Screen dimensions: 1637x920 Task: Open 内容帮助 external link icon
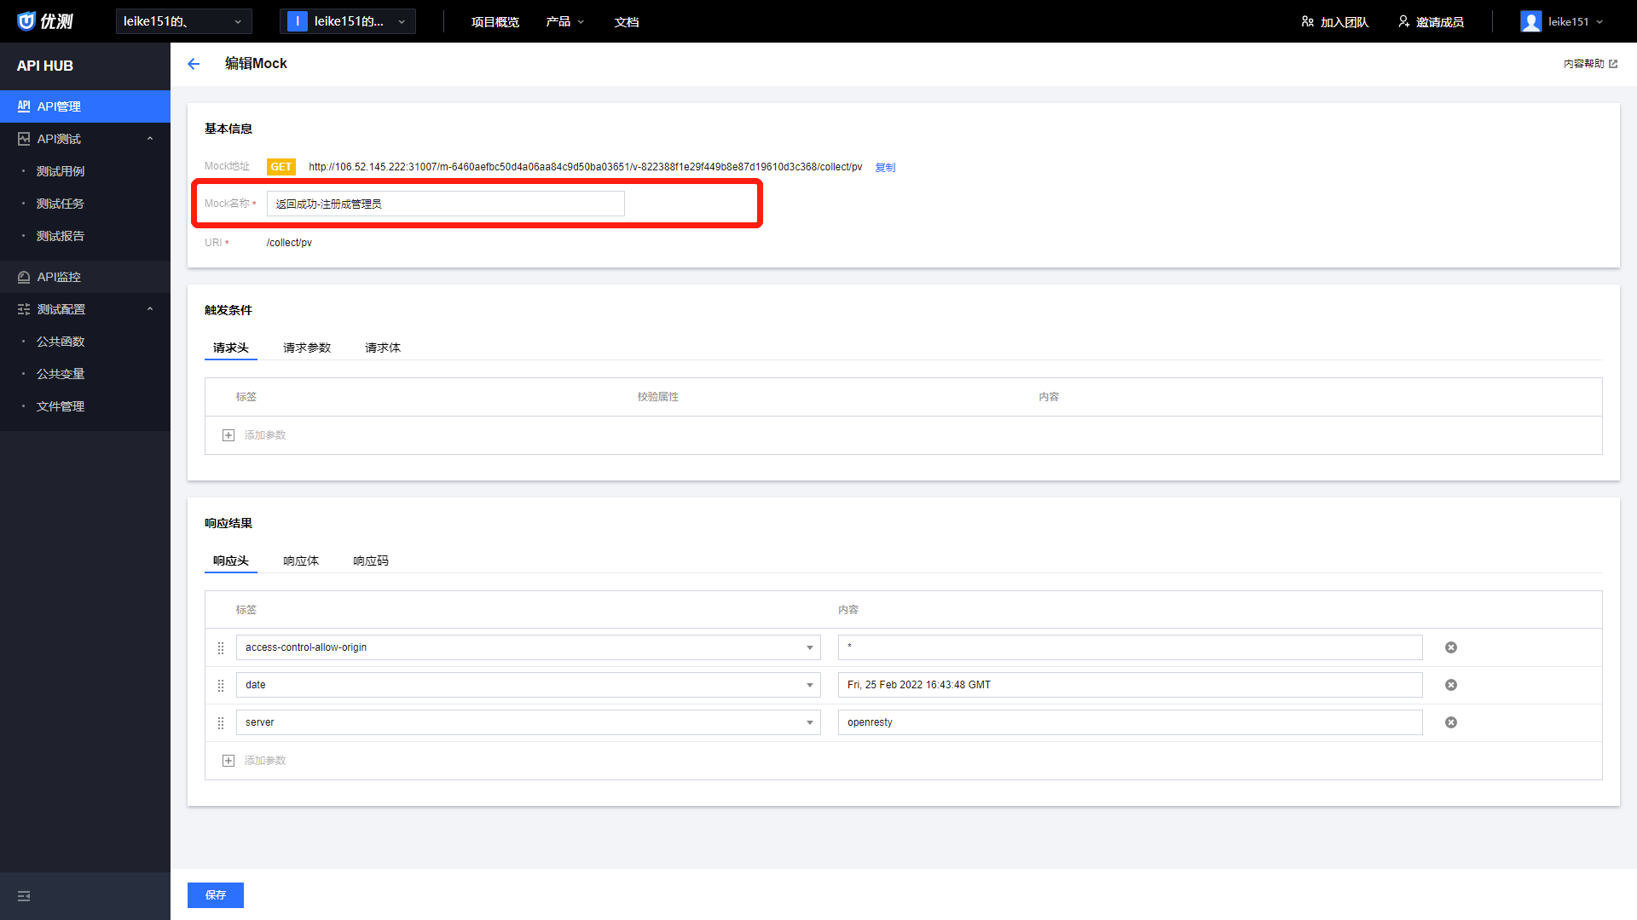(1613, 64)
